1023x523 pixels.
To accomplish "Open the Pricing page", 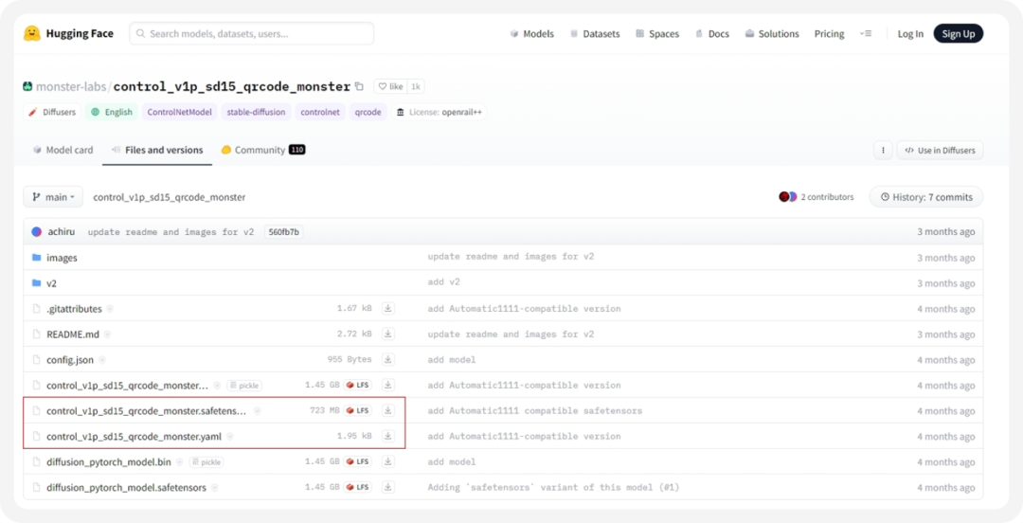I will (829, 34).
